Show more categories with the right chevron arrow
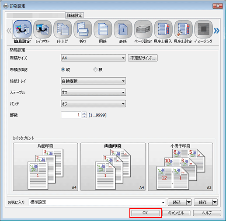226x221 pixels. (216, 31)
